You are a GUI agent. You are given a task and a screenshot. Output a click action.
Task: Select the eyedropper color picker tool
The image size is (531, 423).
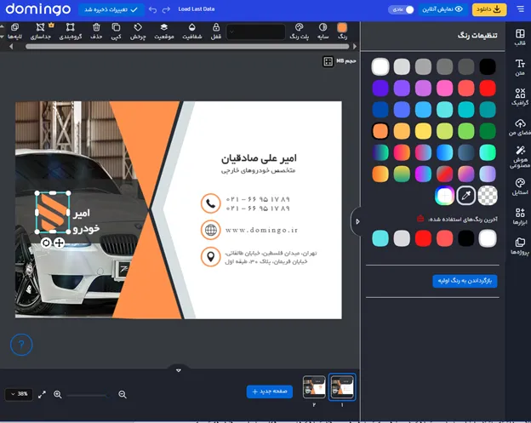click(465, 196)
